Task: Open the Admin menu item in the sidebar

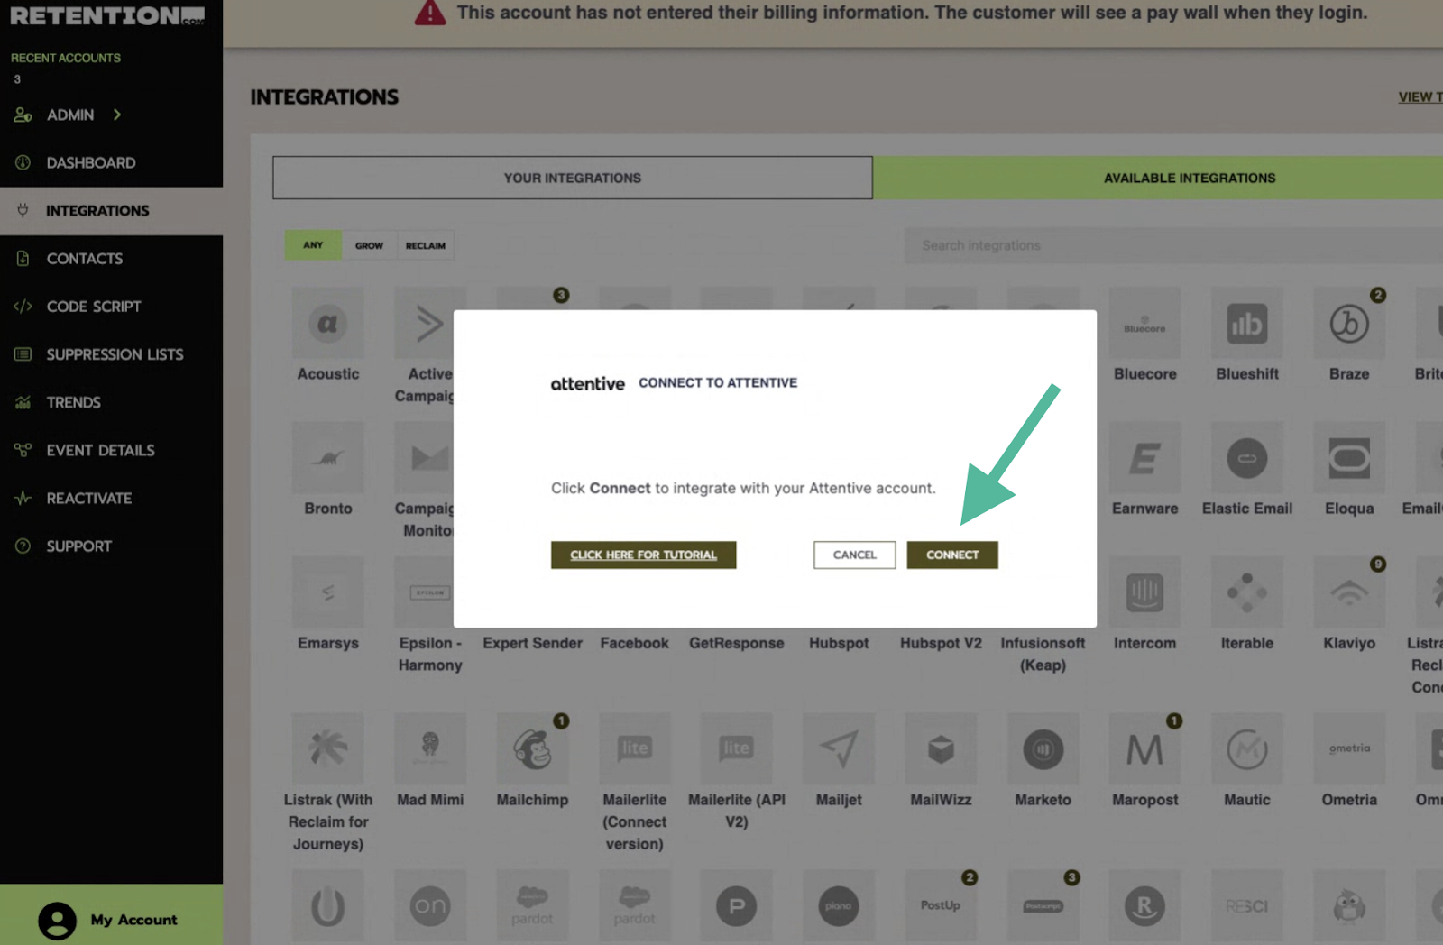Action: (x=69, y=115)
